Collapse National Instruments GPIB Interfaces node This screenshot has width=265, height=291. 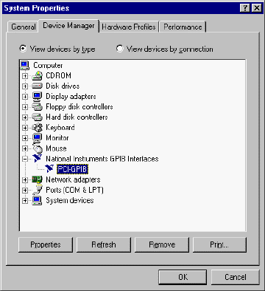[25, 159]
